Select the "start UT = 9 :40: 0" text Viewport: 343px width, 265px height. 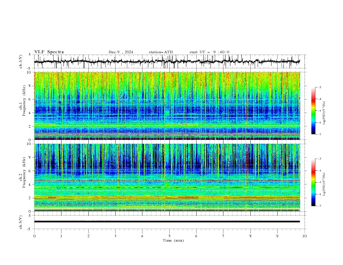(x=209, y=52)
